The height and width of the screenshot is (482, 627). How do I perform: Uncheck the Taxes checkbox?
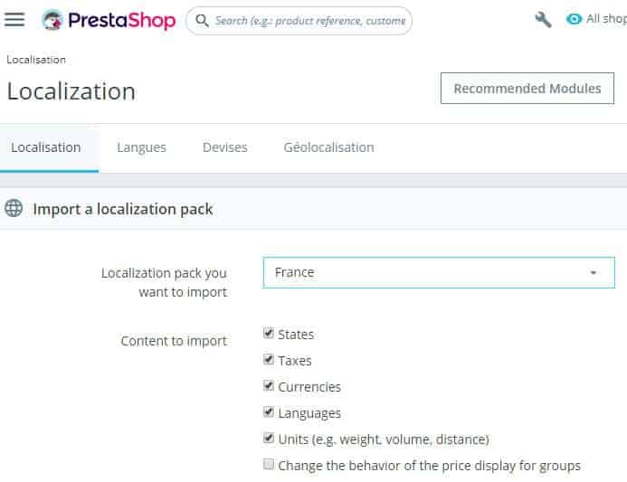pyautogui.click(x=269, y=359)
